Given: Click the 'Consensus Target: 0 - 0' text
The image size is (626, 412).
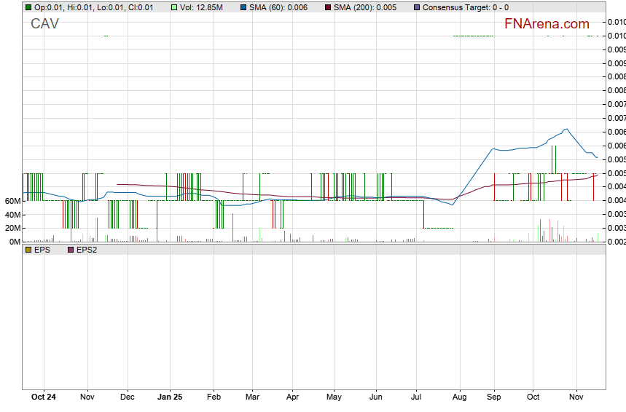Looking at the screenshot, I should point(466,7).
